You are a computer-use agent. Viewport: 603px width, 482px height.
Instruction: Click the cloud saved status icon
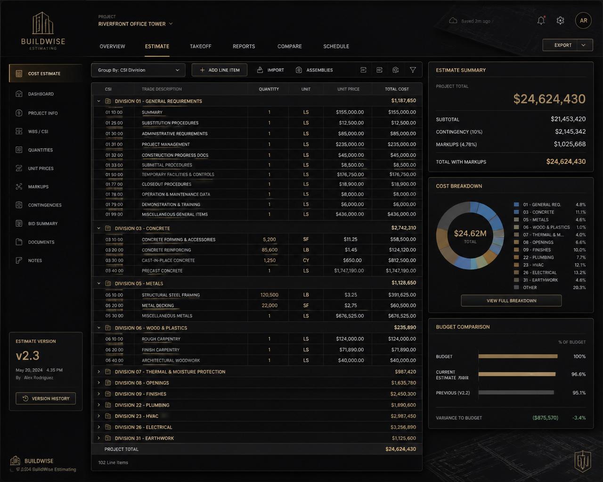(453, 21)
